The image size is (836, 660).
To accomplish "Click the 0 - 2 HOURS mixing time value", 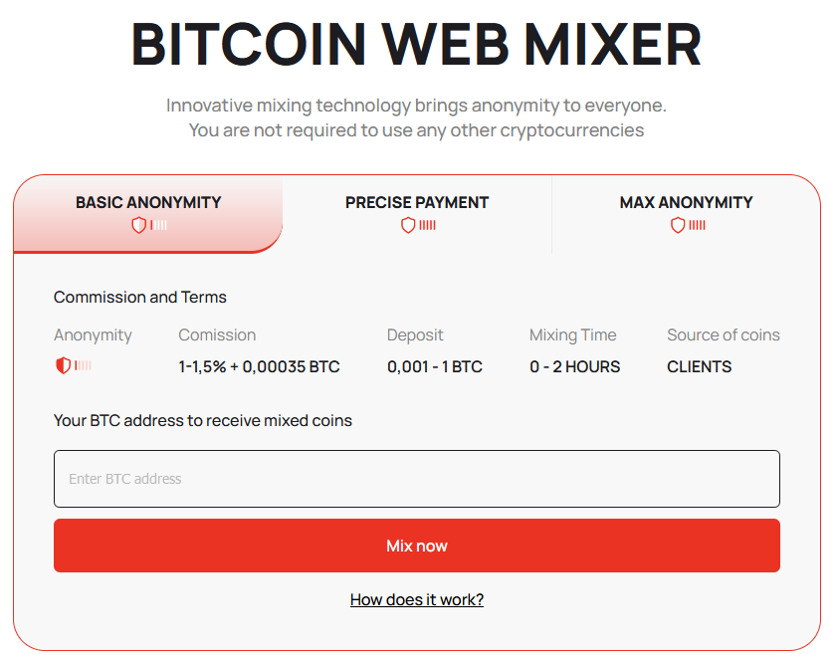I will point(575,366).
